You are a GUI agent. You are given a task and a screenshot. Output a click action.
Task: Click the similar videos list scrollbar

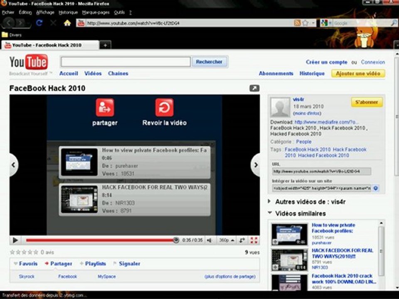[x=381, y=252]
